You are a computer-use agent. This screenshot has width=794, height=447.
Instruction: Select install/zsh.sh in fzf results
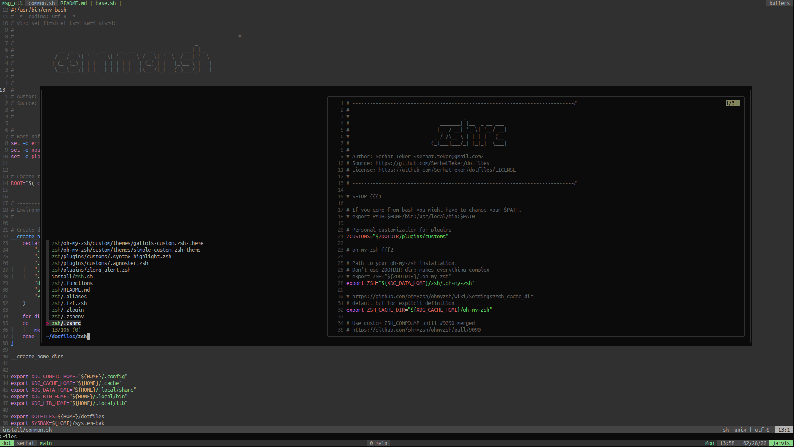(72, 276)
